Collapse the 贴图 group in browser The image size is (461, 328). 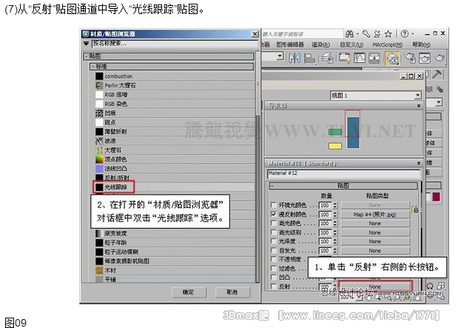click(x=169, y=56)
